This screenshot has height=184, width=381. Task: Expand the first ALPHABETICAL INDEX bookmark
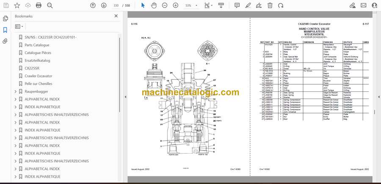click(x=16, y=99)
